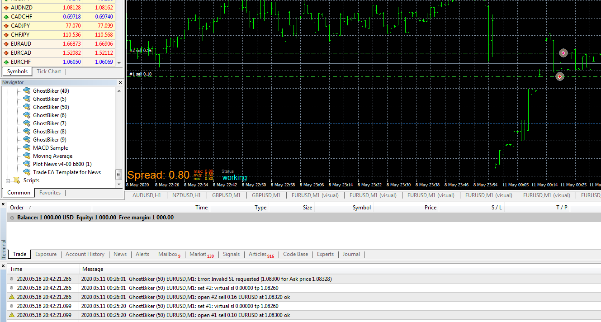The width and height of the screenshot is (601, 322).
Task: Click the EURCHF arrow icon
Action: click(6, 62)
